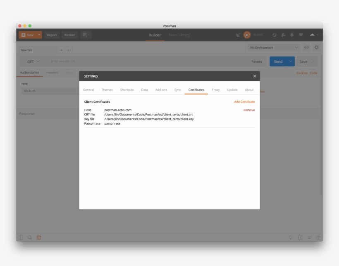Click the Enter request URL field
339x266 pixels.
(x=147, y=61)
